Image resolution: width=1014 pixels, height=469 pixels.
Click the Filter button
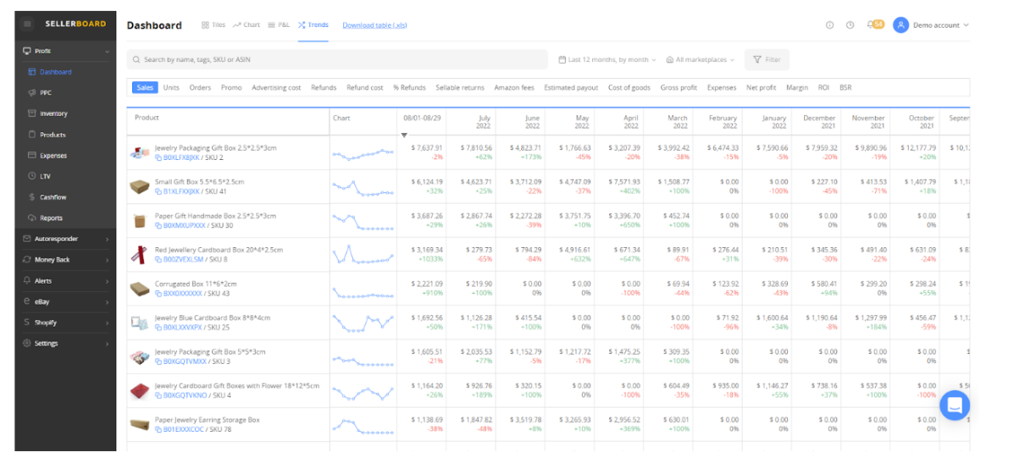click(767, 60)
